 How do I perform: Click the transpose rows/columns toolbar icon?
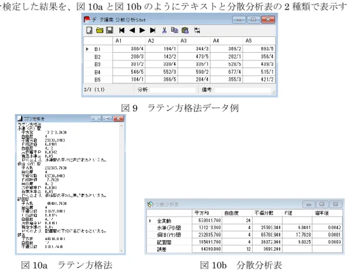pos(197,30)
